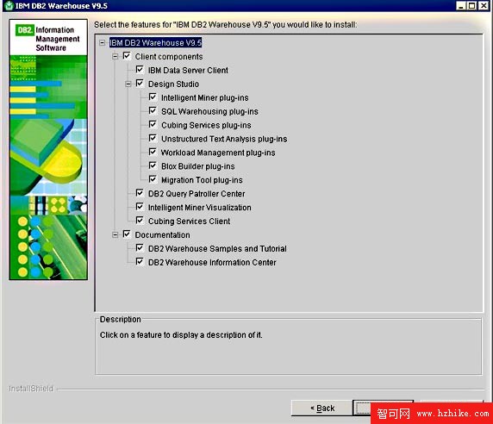
Task: Toggle DB2 Warehouse Samples and Tutorial checkbox
Action: click(140, 248)
